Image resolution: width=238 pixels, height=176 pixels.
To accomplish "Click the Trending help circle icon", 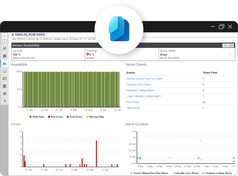I will click(156, 54).
